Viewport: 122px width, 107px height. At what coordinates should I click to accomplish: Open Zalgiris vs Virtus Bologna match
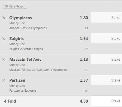(26, 49)
